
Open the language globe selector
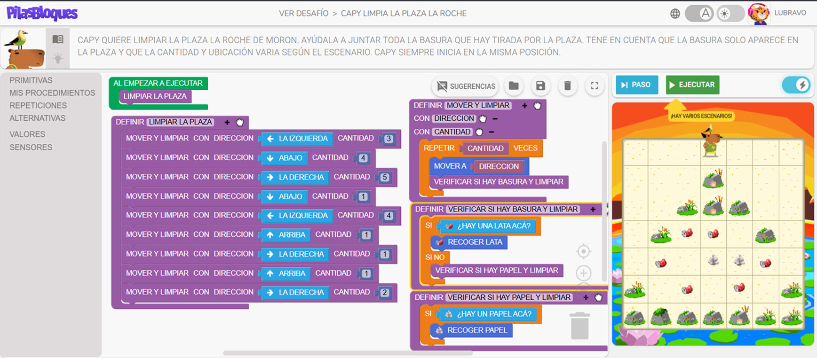tap(675, 14)
